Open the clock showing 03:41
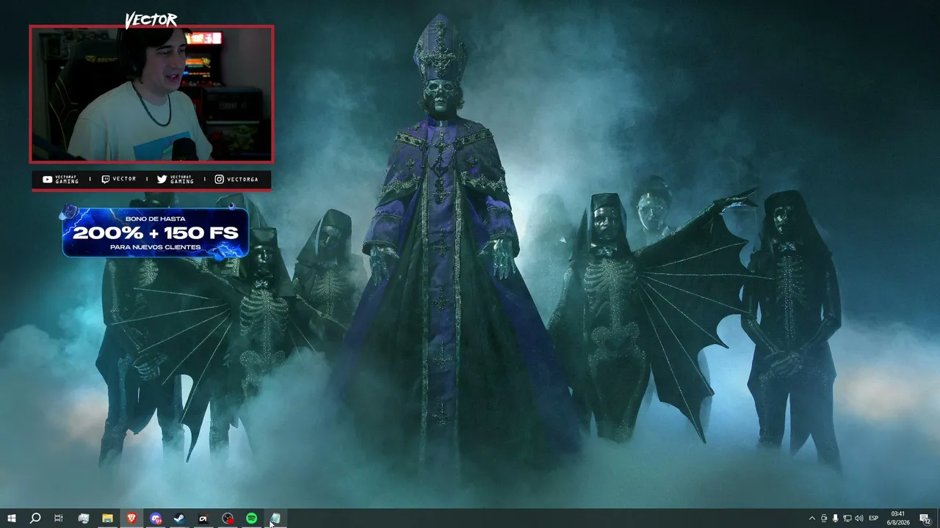 click(x=897, y=518)
